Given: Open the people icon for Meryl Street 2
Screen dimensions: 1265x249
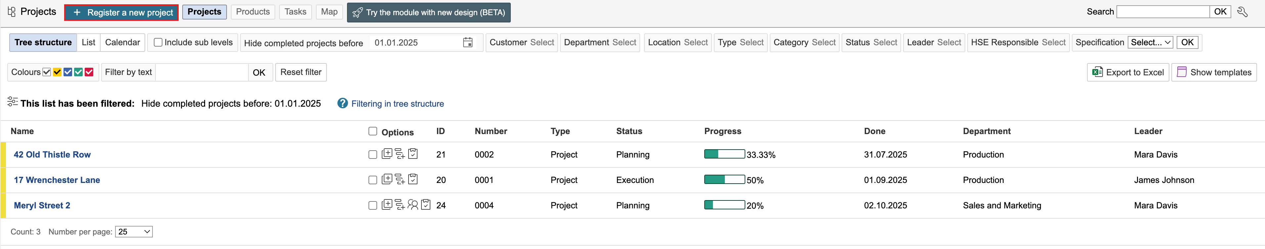Looking at the screenshot, I should (413, 205).
